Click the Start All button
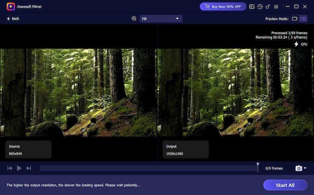314x195 pixels. point(285,185)
